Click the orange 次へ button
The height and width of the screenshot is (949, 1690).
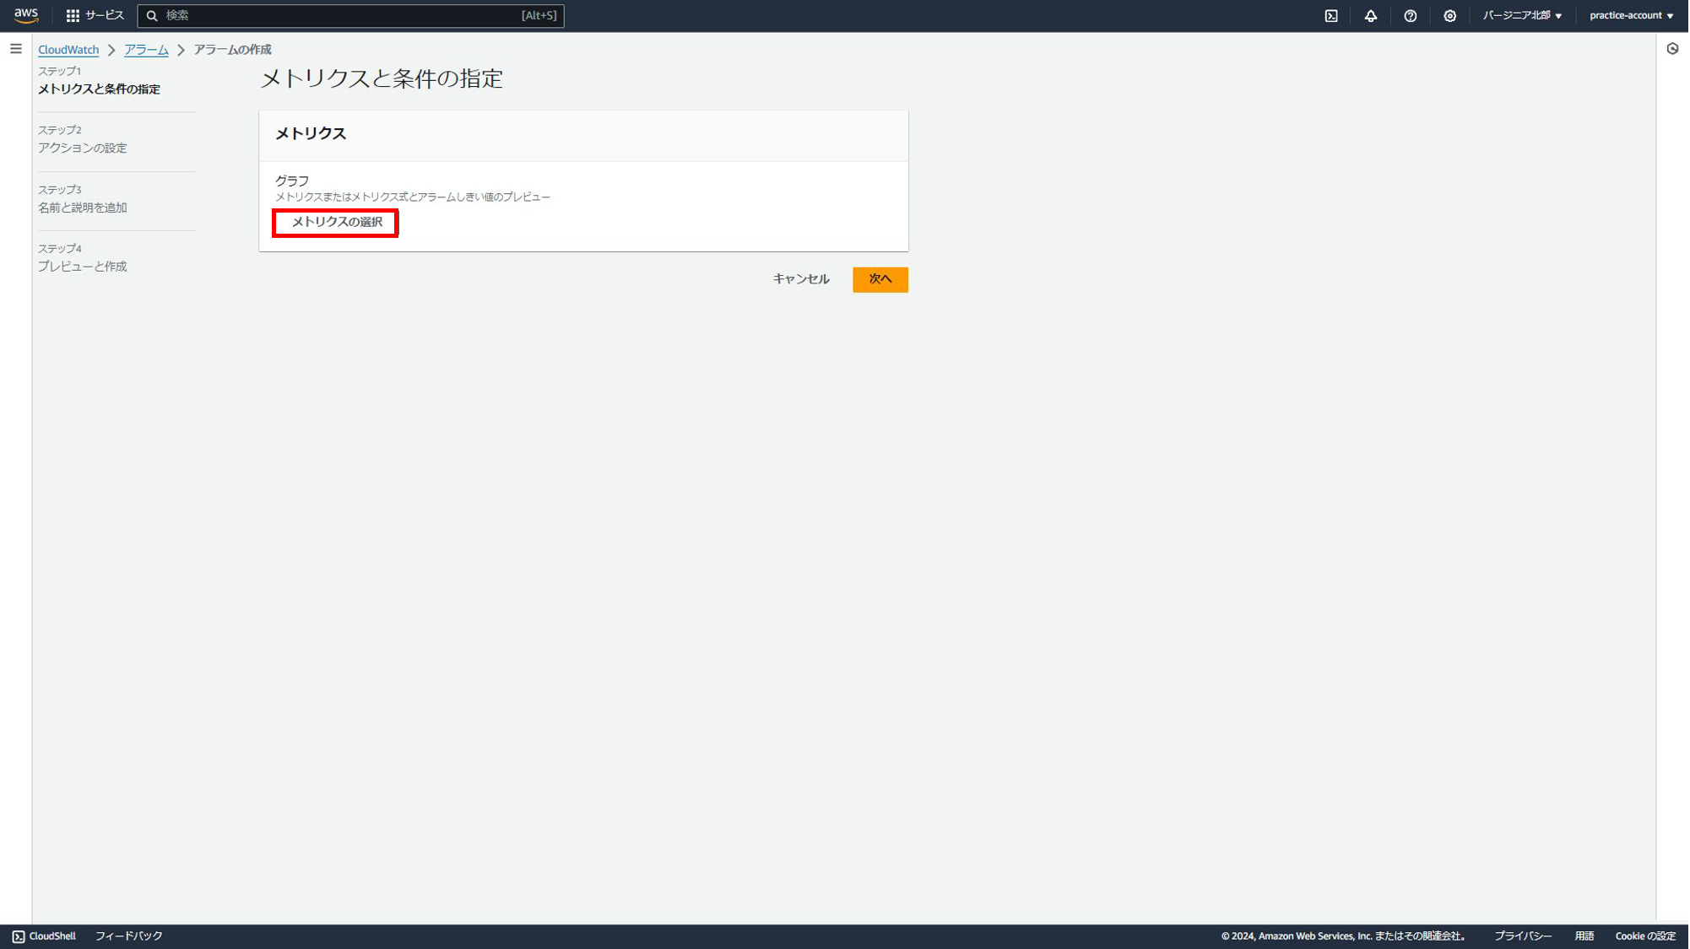coord(880,279)
